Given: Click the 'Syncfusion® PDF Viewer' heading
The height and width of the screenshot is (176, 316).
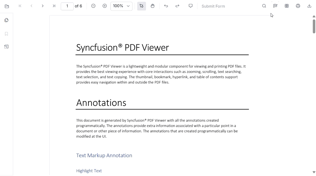Looking at the screenshot, I should pos(123,48).
